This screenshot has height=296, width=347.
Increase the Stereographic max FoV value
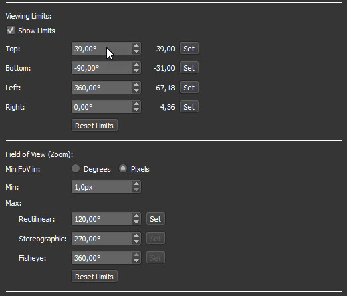pos(136,235)
